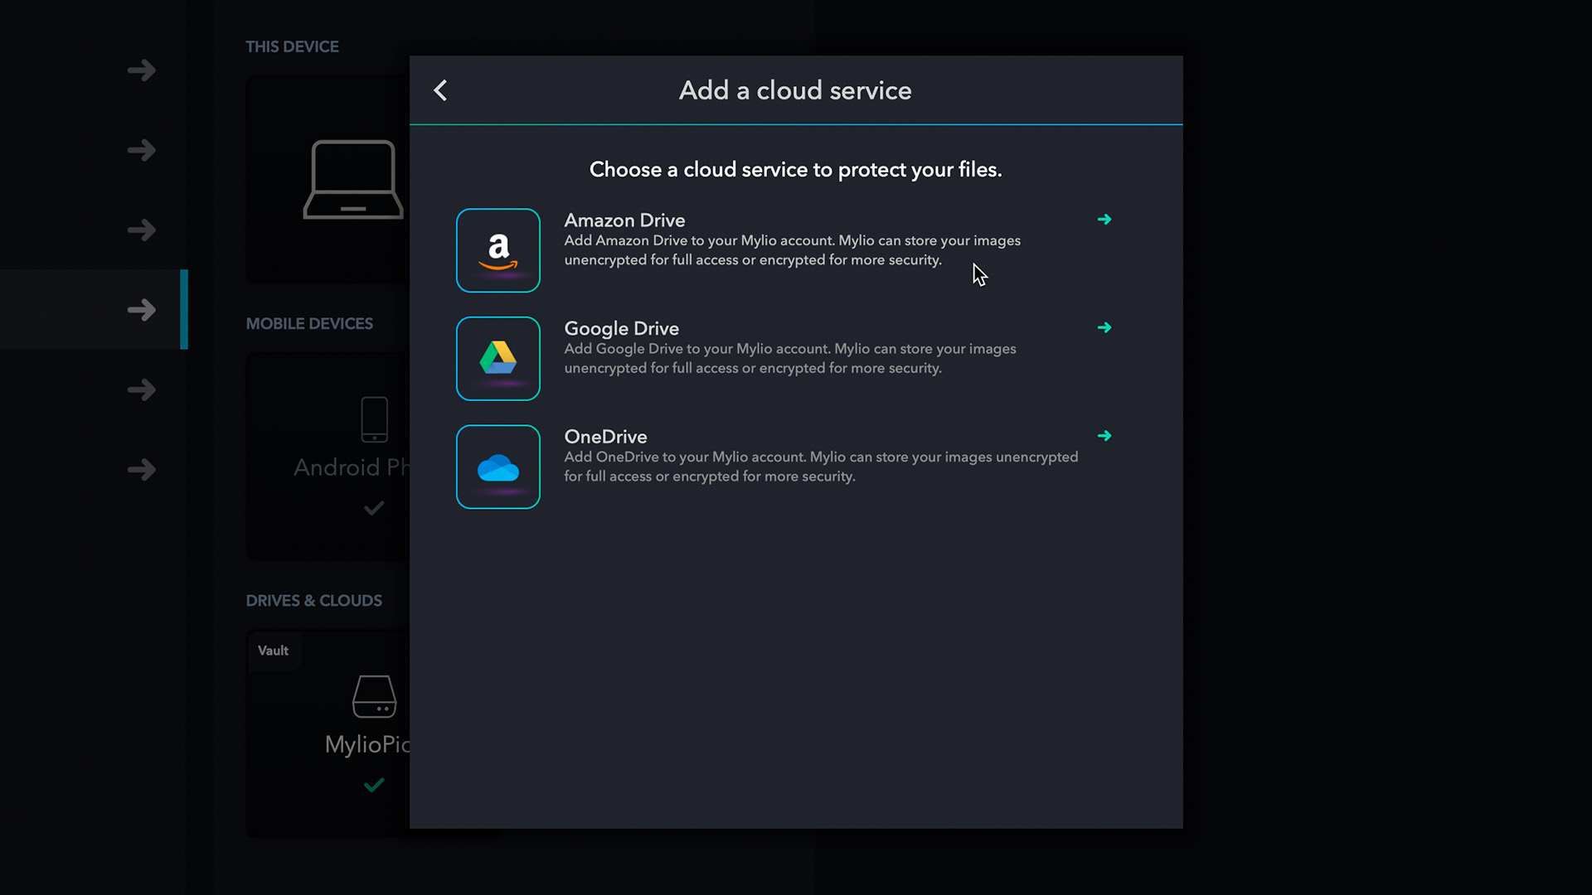Click the OneDrive cloud logo icon
The image size is (1592, 895).
pos(498,467)
